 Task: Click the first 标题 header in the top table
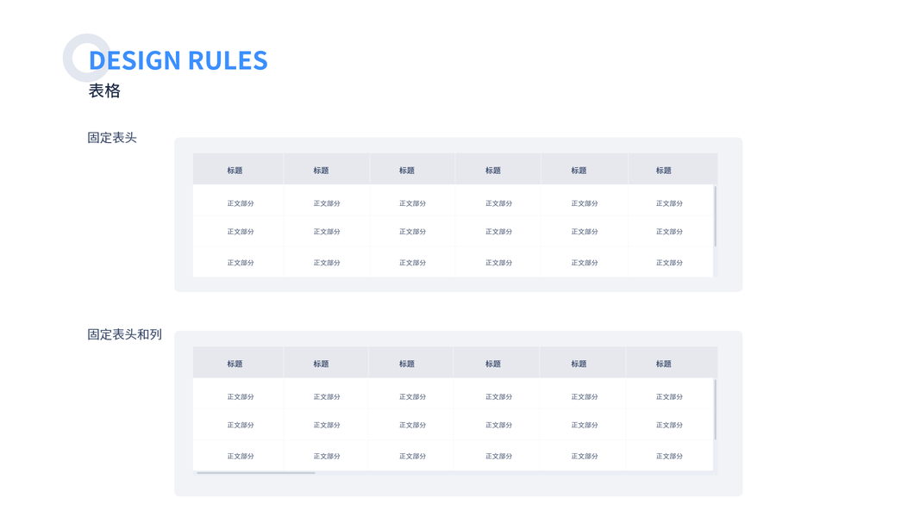click(235, 171)
